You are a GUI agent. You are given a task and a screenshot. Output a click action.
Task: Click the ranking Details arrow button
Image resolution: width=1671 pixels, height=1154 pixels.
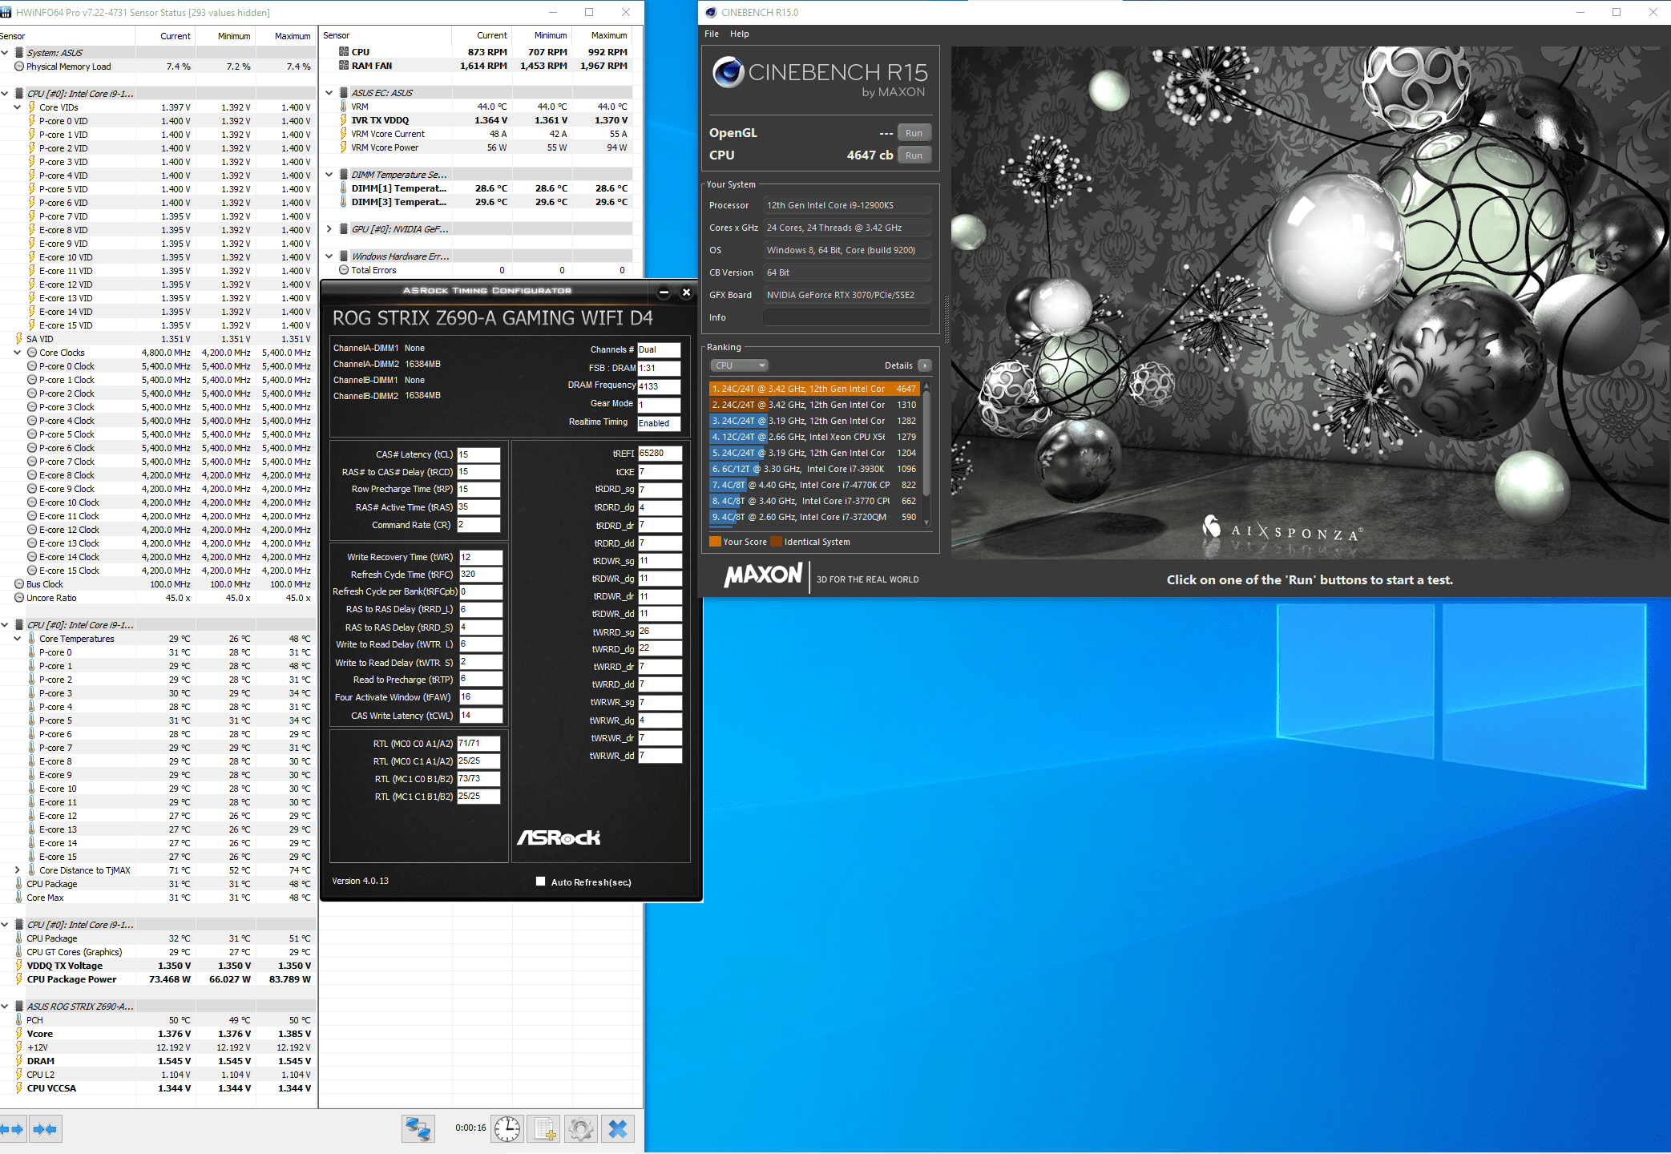click(x=924, y=365)
